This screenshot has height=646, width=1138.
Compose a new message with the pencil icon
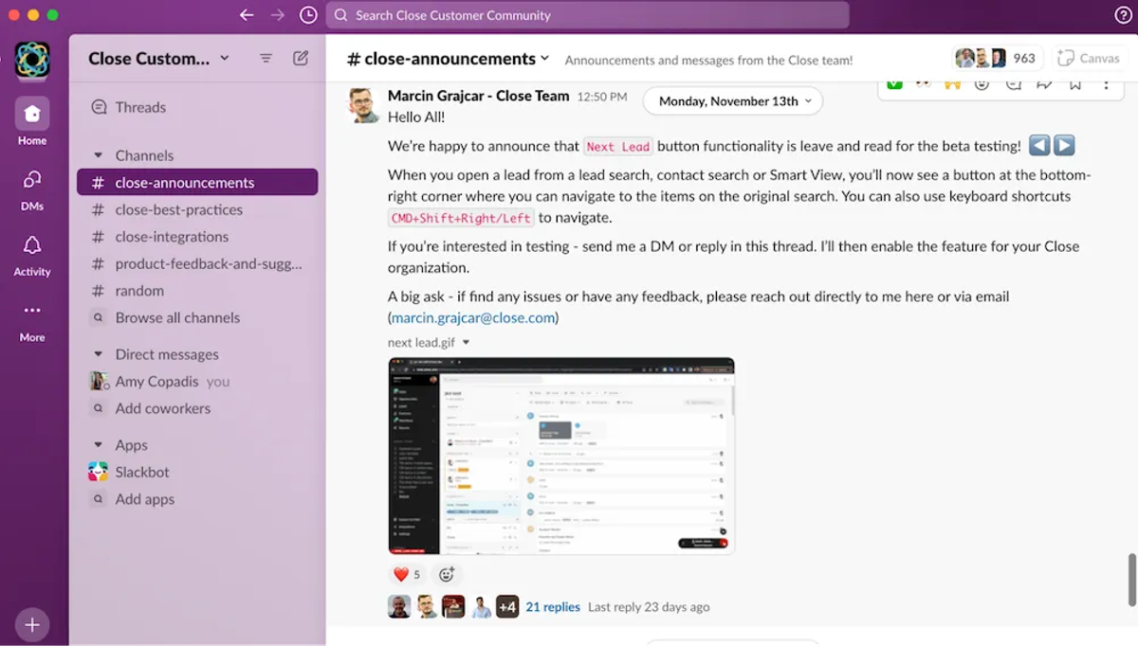(x=301, y=58)
